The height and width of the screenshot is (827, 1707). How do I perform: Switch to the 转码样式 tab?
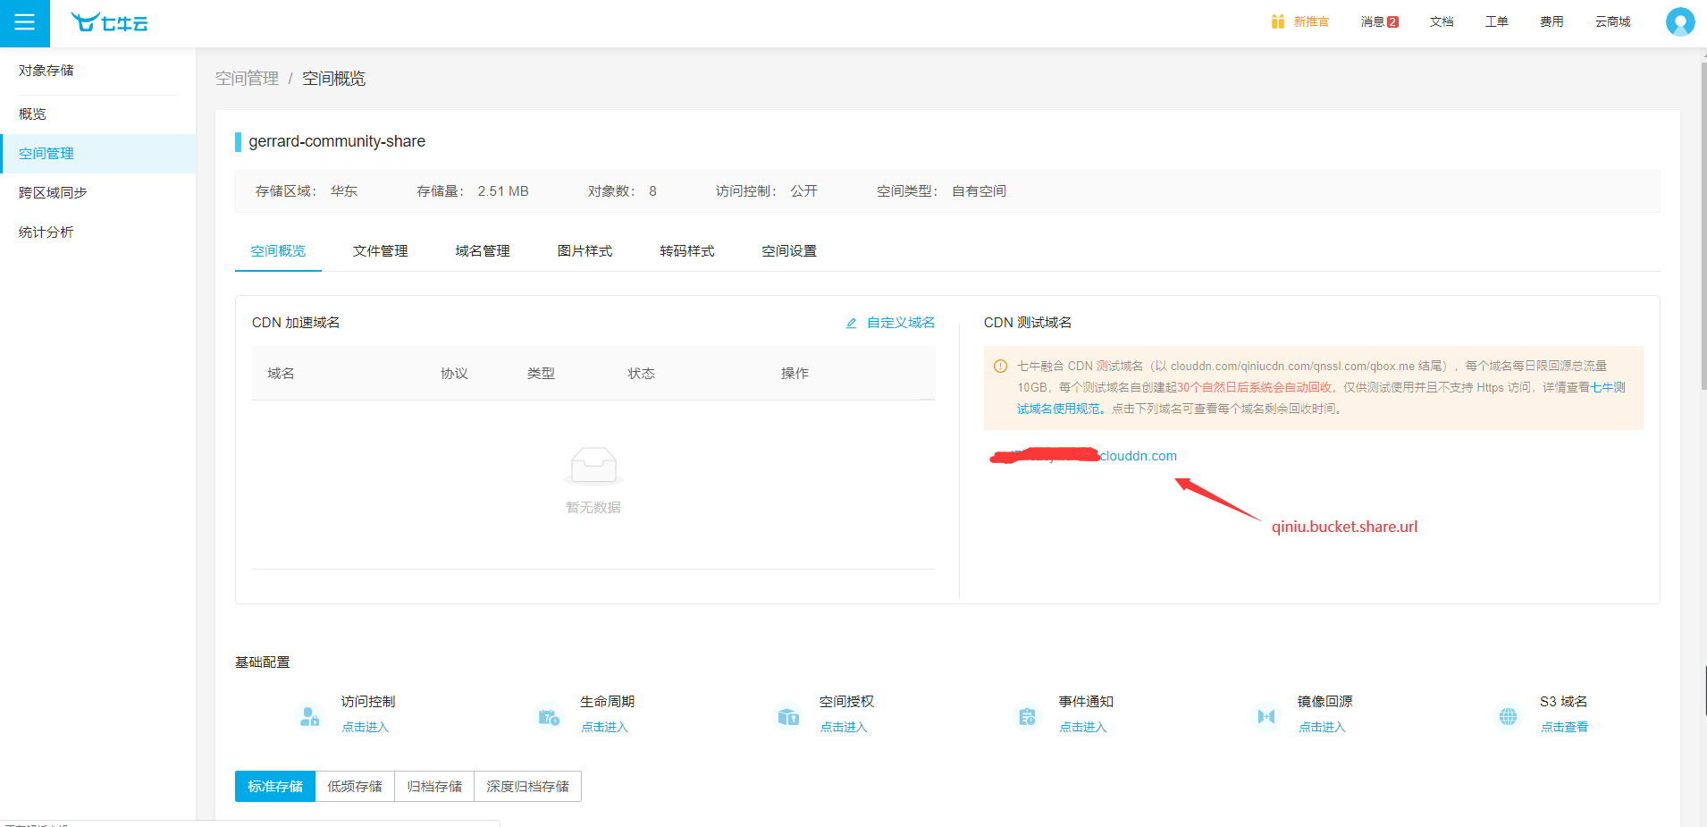(x=687, y=251)
